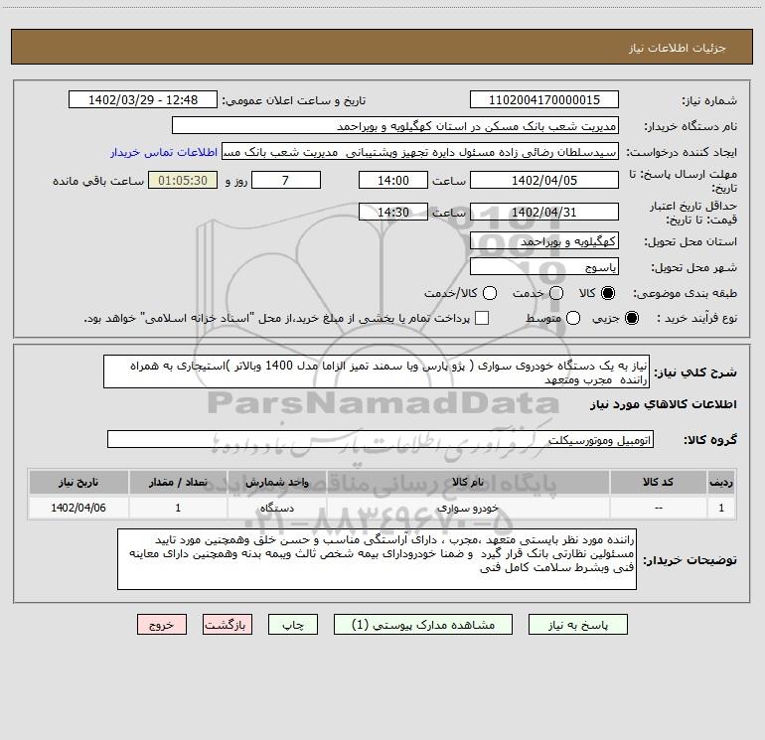Click the ایجاد کننده درخواست field
The image size is (765, 740).
(420, 152)
